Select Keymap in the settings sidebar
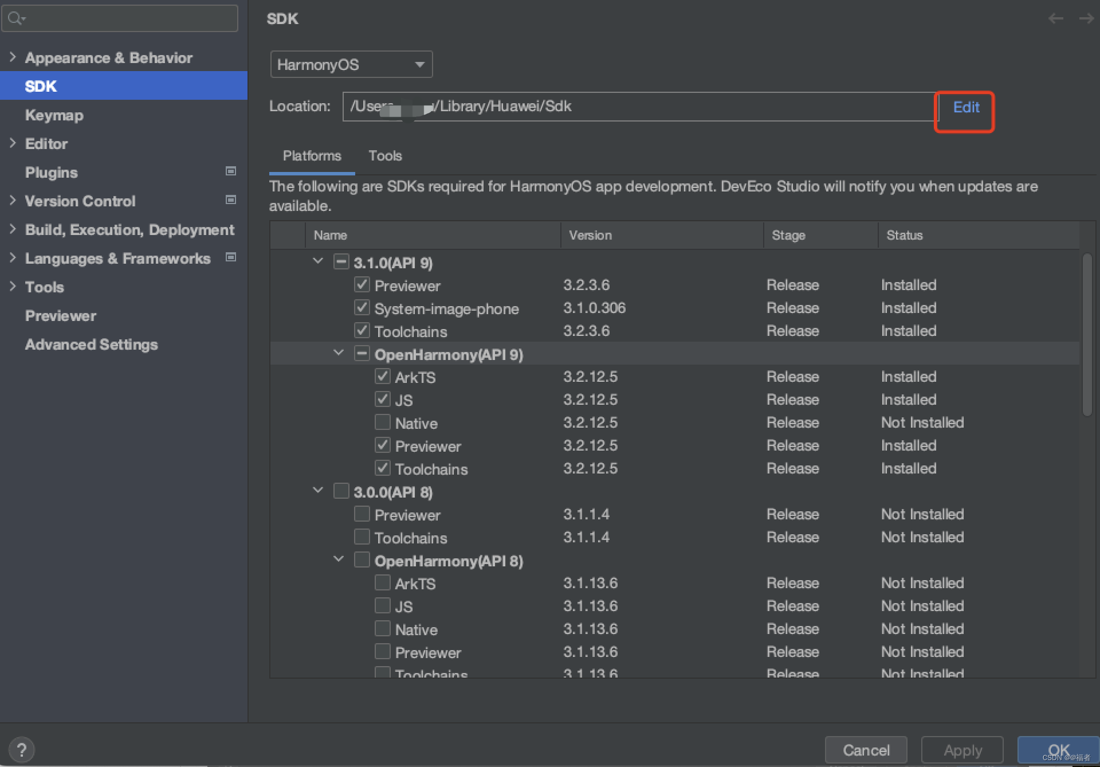 pos(54,115)
